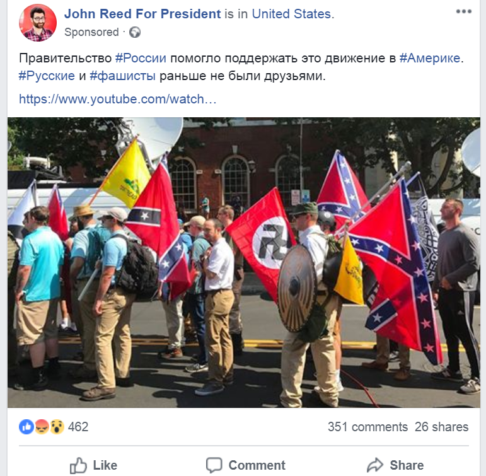Open the #фашисты hashtag
This screenshot has height=476, width=486.
pos(122,76)
